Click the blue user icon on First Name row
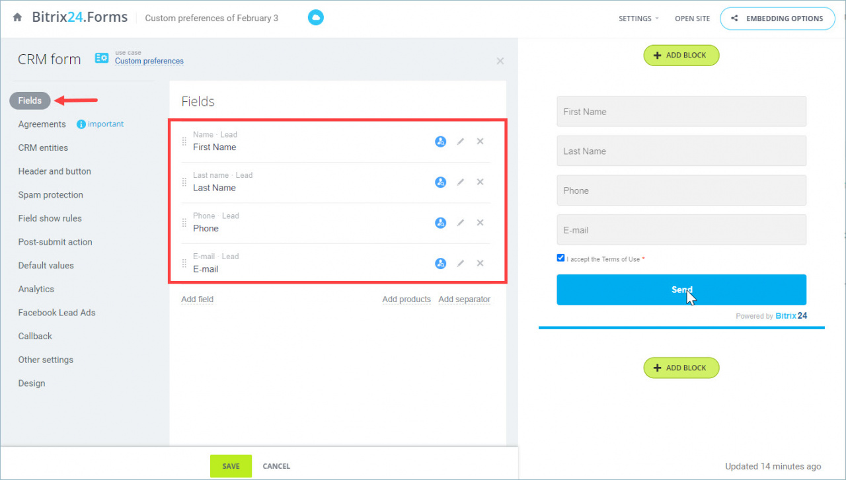This screenshot has height=480, width=846. pos(440,141)
